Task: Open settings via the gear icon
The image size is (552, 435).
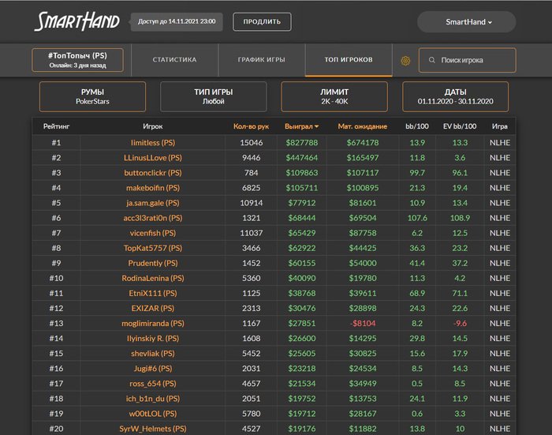Action: pos(405,60)
